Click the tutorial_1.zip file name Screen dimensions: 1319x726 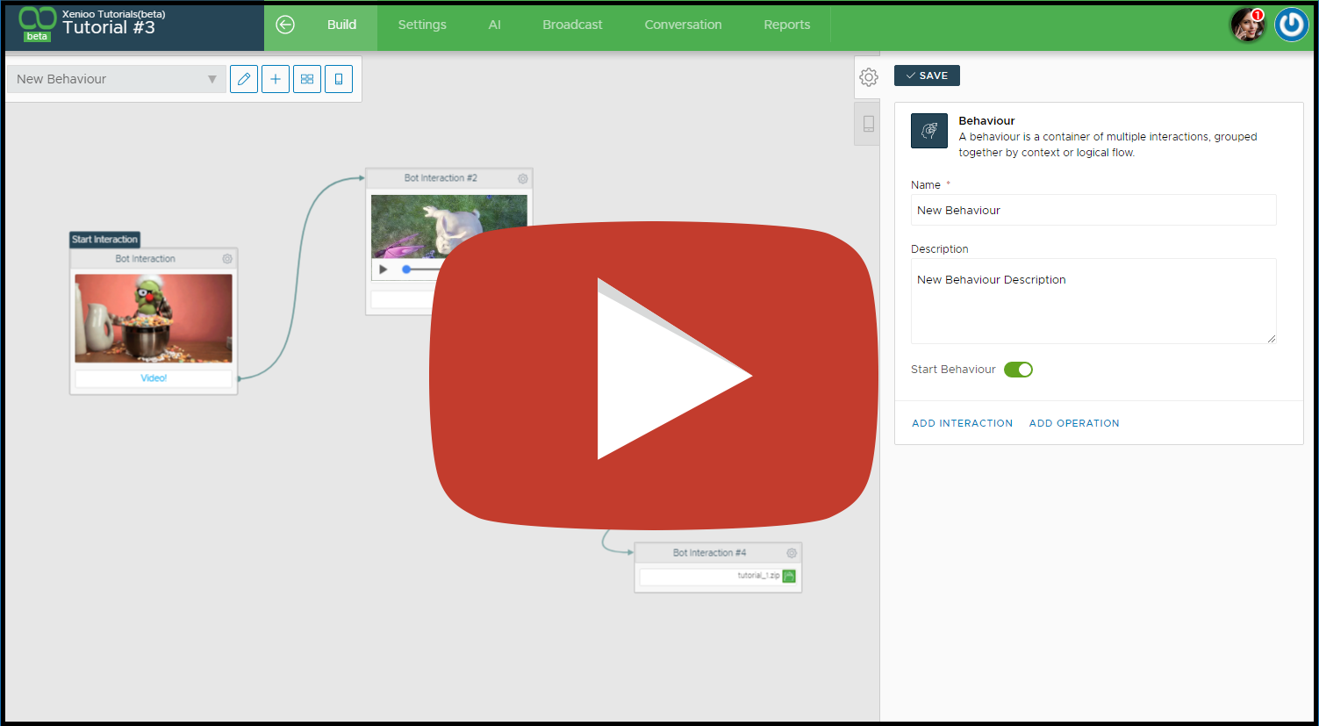point(758,576)
